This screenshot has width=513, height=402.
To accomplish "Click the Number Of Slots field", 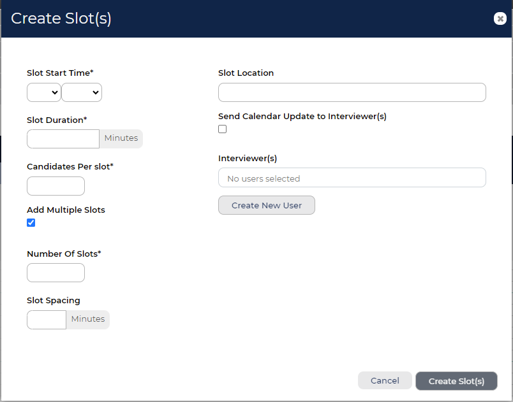I will (x=56, y=273).
